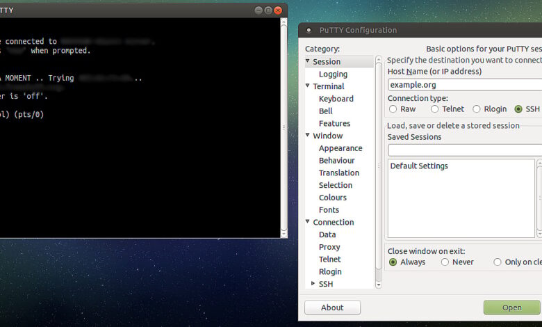Viewport: 542px width, 327px height.
Task: Choose Always close window on exit
Action: (x=393, y=262)
